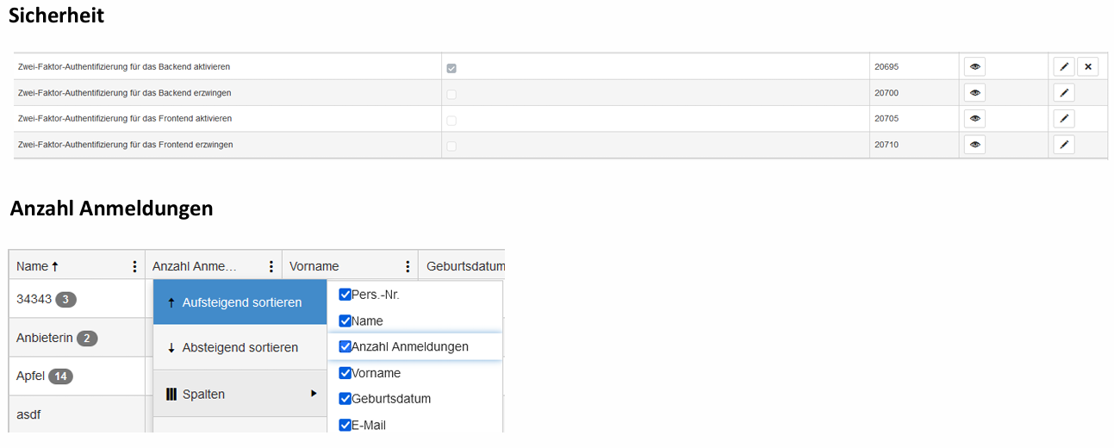Open Vorname column options menu
Image resolution: width=1114 pixels, height=448 pixels.
point(408,267)
